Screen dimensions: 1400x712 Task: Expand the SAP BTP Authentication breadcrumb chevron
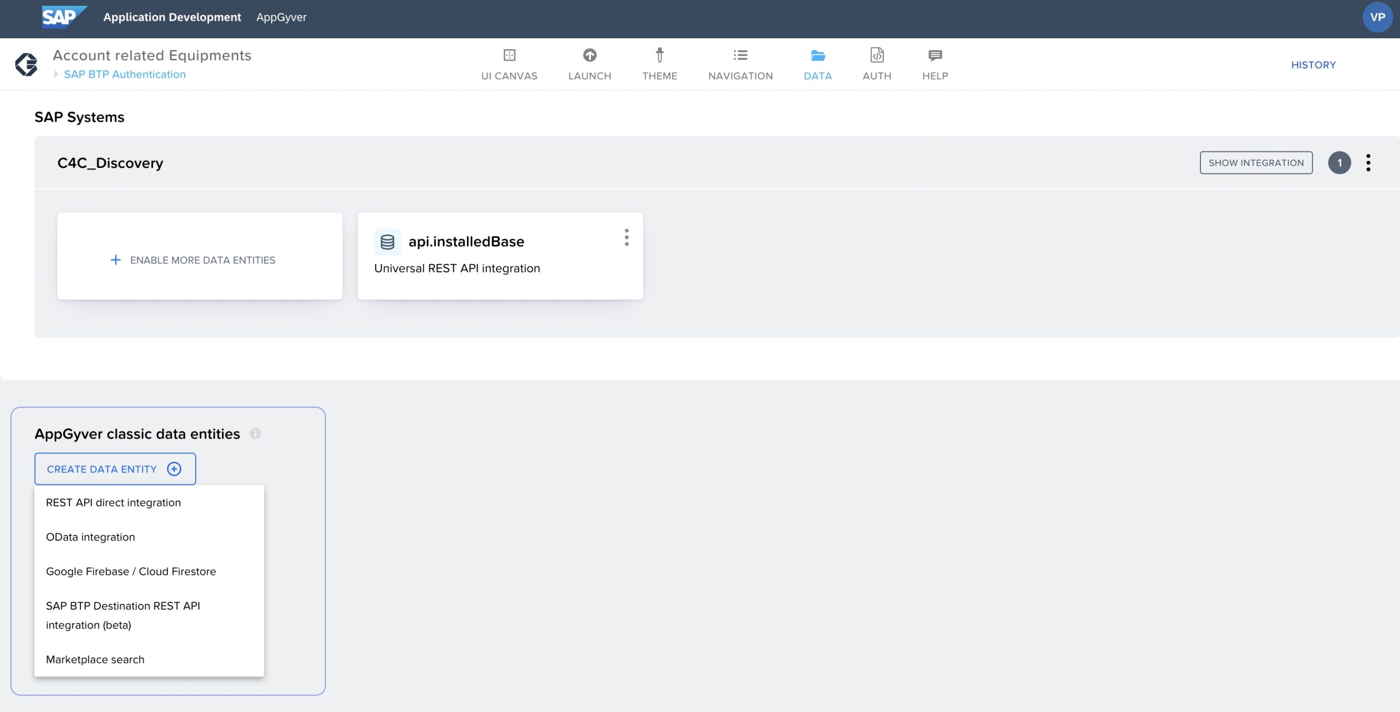coord(55,74)
